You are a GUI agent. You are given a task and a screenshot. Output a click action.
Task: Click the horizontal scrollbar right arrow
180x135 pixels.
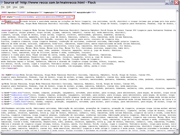click(x=174, y=132)
